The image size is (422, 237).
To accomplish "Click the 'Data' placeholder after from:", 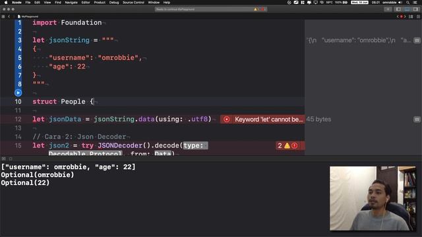I will tap(163, 153).
